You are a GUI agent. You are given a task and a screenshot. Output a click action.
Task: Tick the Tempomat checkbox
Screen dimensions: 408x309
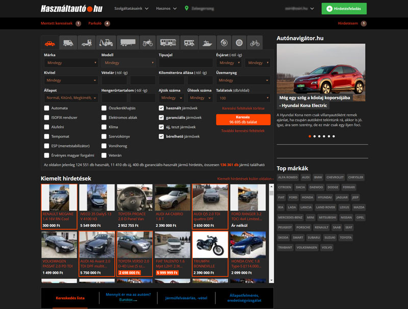(46, 136)
